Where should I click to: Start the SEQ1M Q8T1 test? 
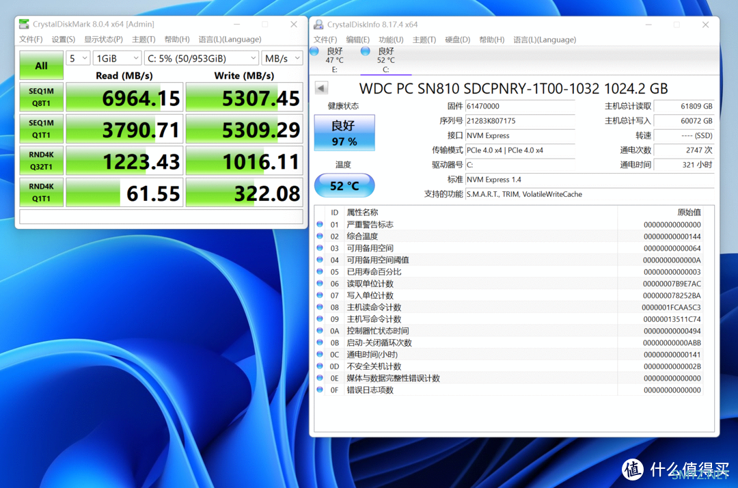click(x=42, y=97)
